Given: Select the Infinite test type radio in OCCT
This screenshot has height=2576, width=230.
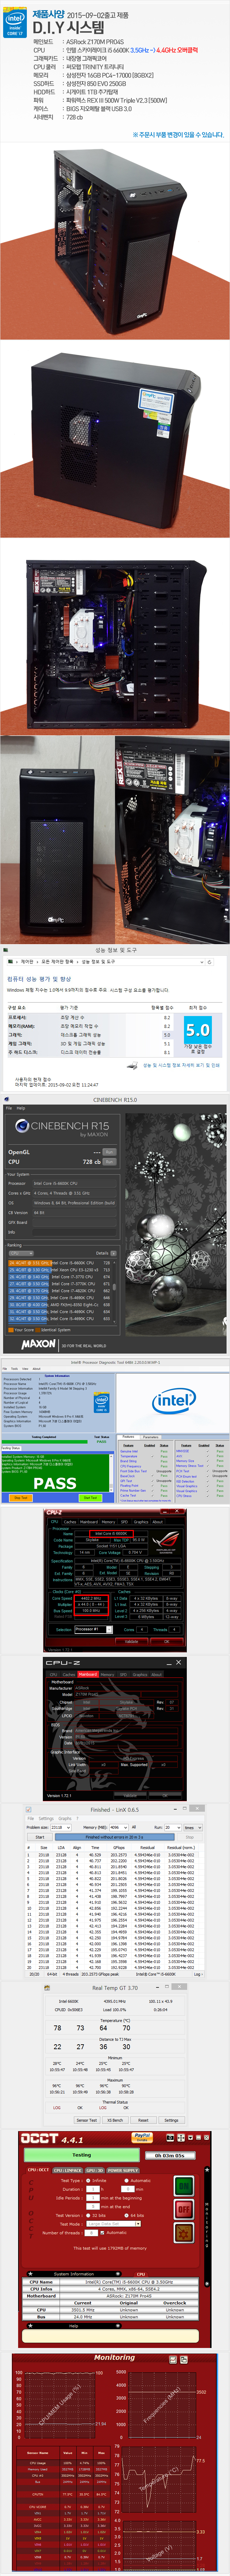Looking at the screenshot, I should [89, 2180].
